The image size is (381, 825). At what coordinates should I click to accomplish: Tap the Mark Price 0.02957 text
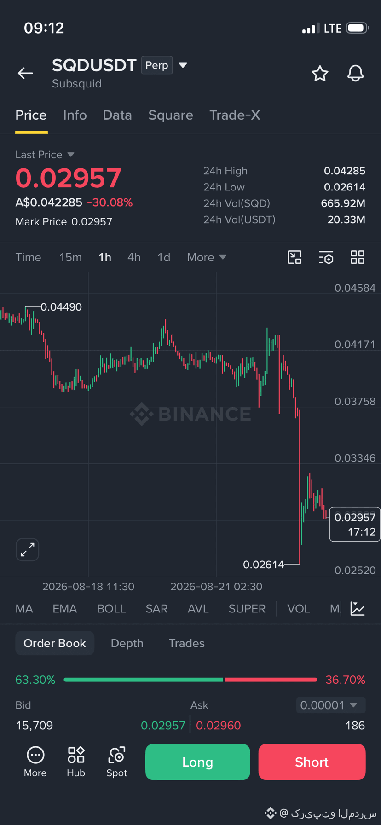[x=64, y=222]
